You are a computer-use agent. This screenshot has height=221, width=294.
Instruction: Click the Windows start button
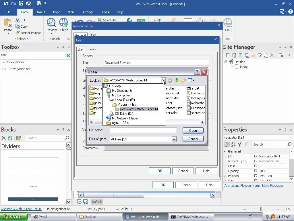click(14, 217)
